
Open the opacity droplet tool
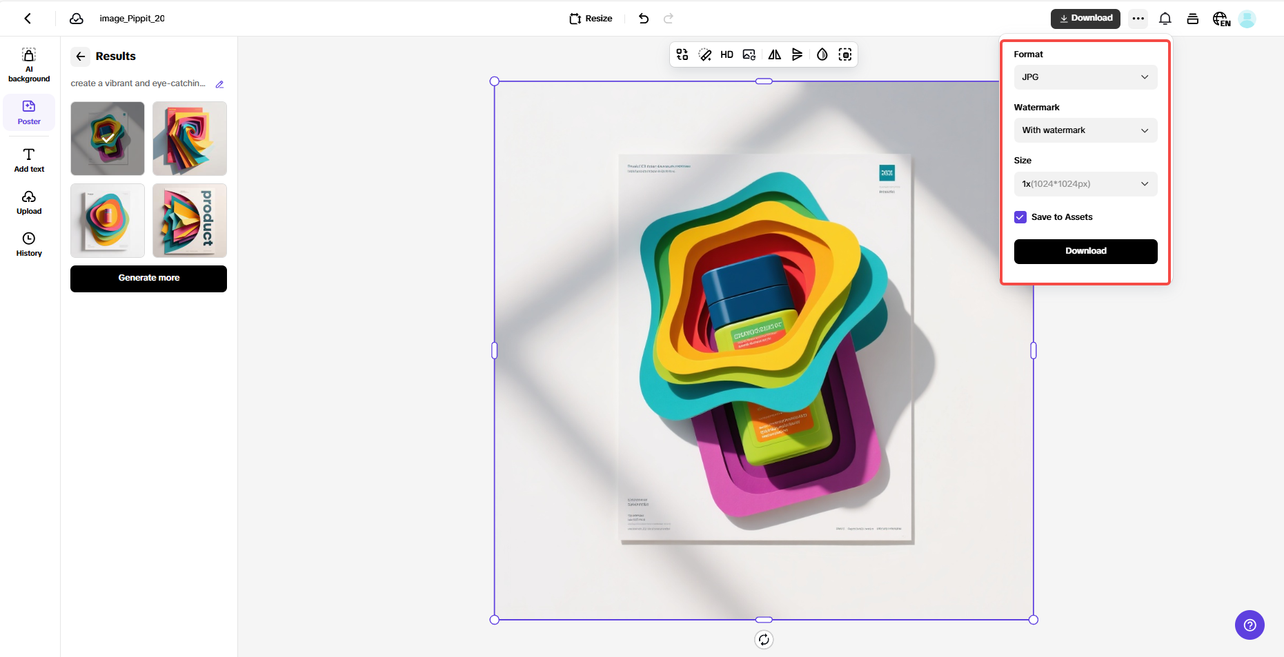click(x=822, y=55)
